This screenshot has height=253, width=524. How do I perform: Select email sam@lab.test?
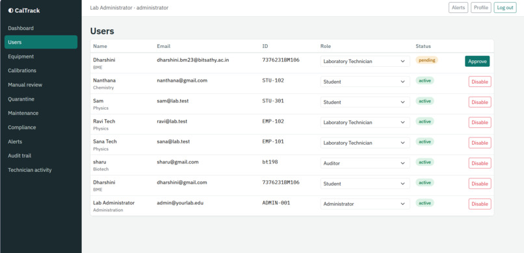coord(173,101)
